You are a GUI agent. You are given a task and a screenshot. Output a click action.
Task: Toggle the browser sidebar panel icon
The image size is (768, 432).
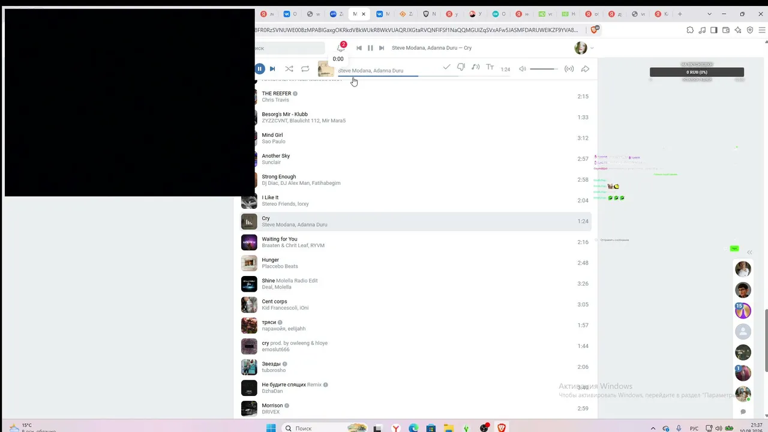(x=714, y=30)
